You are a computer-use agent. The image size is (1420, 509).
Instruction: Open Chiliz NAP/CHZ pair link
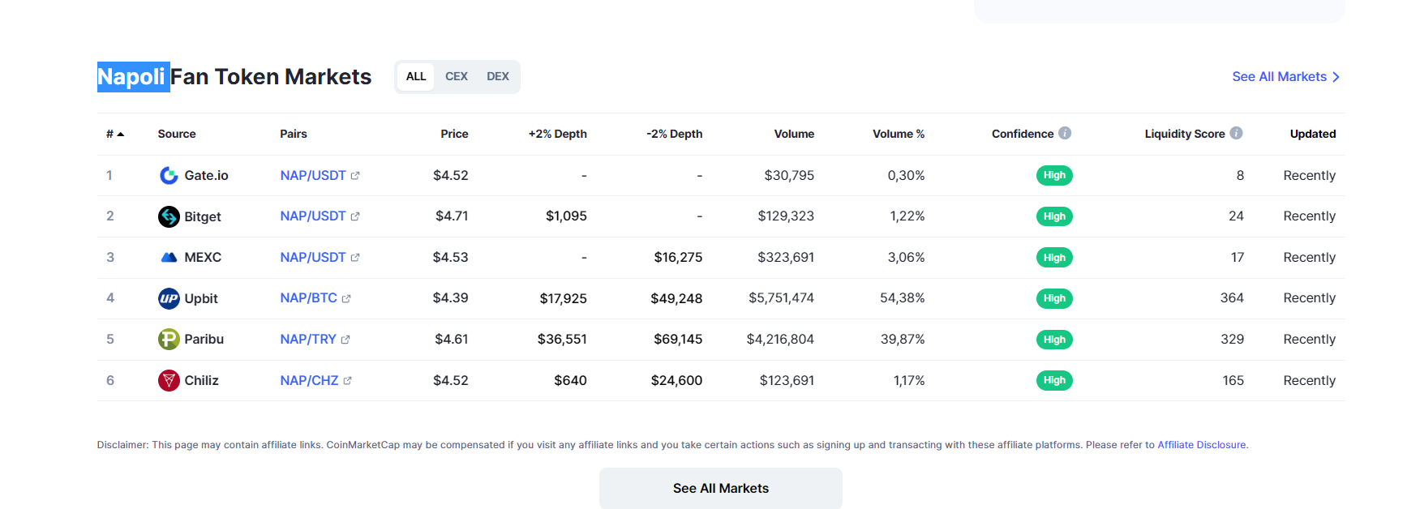coord(309,380)
